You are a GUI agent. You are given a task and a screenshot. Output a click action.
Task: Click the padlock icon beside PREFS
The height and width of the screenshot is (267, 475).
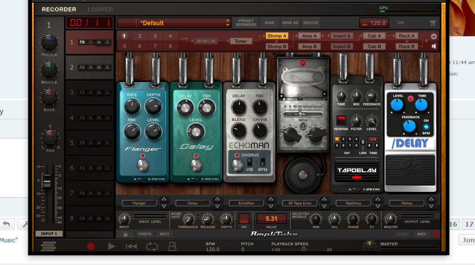pos(126,234)
